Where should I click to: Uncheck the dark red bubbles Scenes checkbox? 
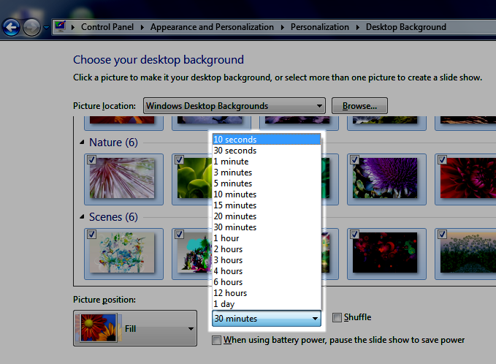(354, 234)
